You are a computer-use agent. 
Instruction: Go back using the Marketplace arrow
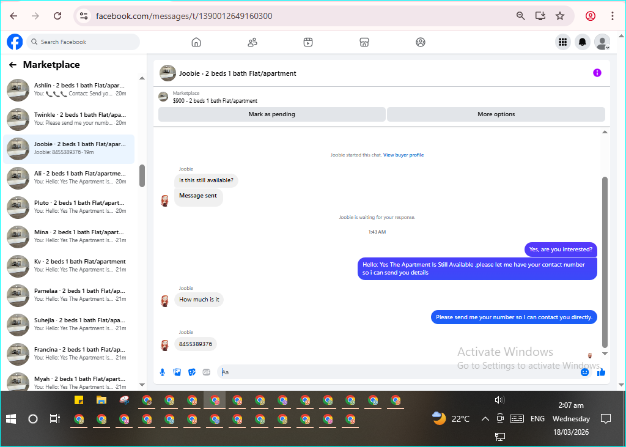13,65
